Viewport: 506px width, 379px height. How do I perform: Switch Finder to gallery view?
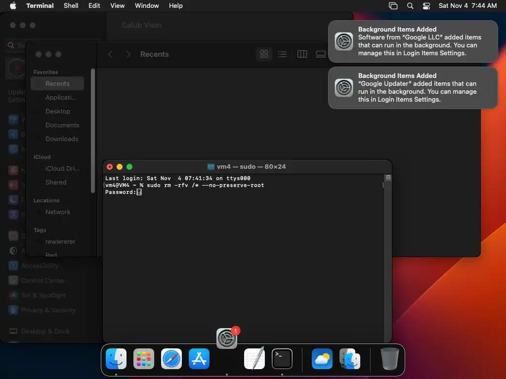pyautogui.click(x=321, y=54)
